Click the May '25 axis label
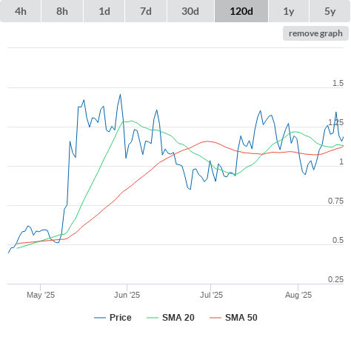 (41, 295)
